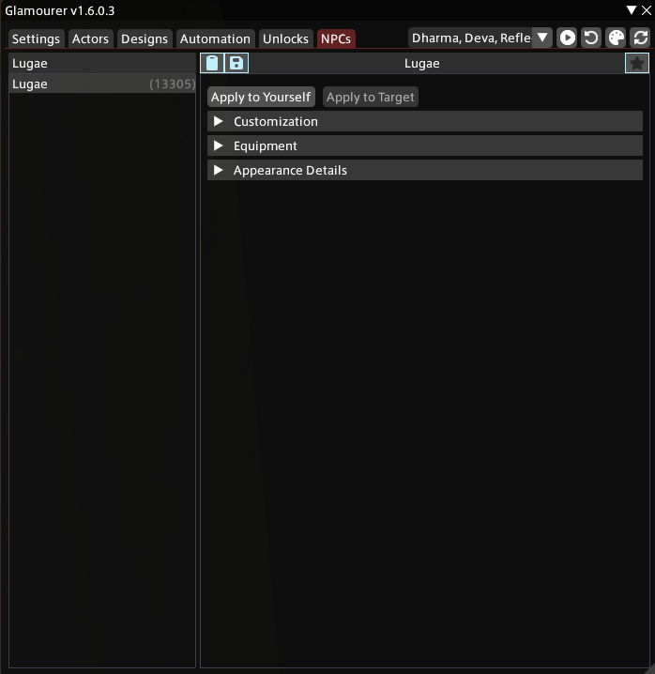Select Lugae (13305) in NPC list

click(x=102, y=84)
